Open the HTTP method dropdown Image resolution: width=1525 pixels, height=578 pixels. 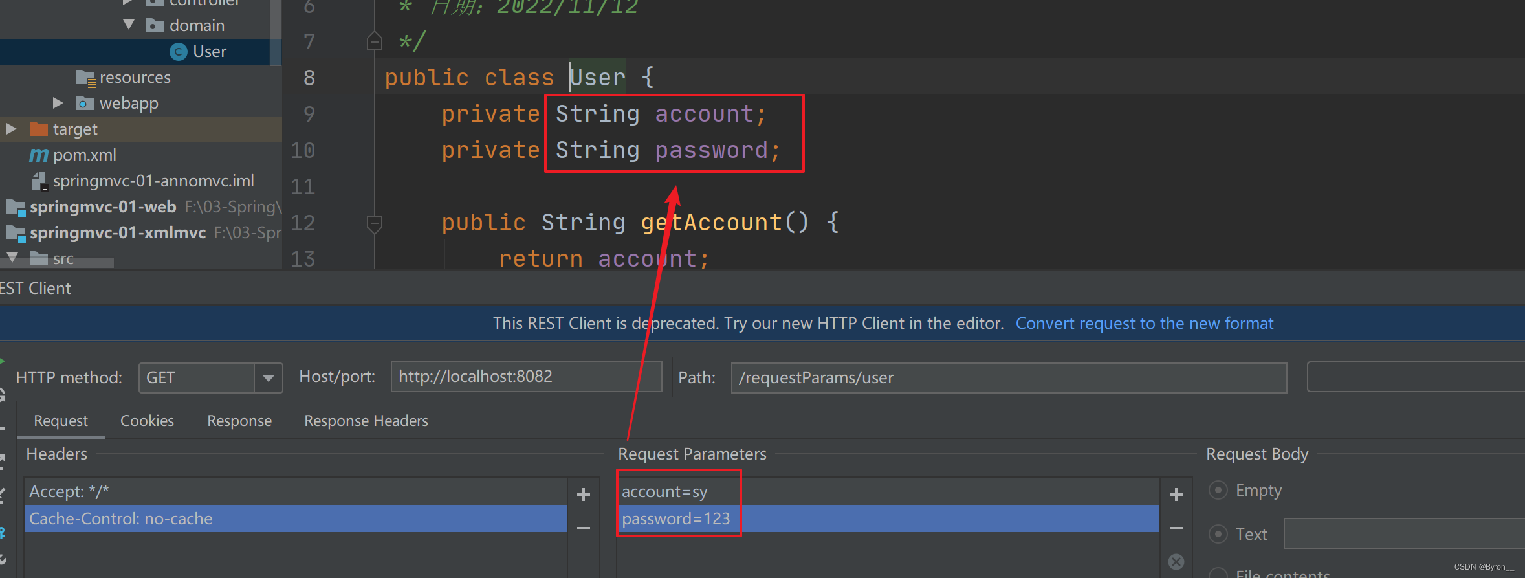pyautogui.click(x=268, y=378)
